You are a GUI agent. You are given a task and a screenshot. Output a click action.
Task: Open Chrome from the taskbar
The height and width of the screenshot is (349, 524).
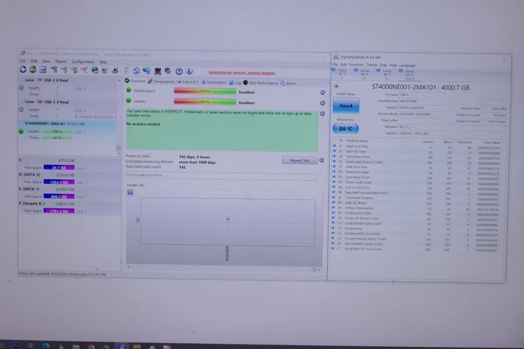[91, 346]
